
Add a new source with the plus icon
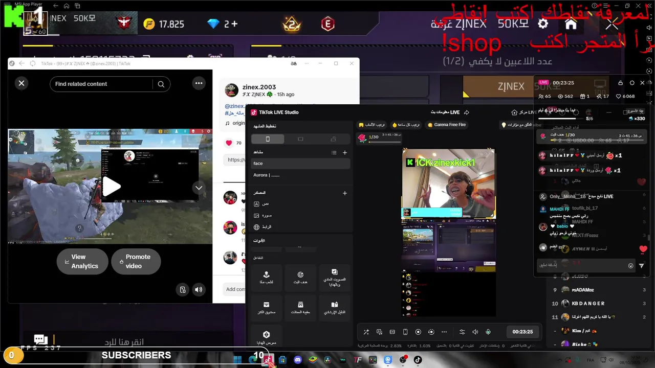(345, 193)
